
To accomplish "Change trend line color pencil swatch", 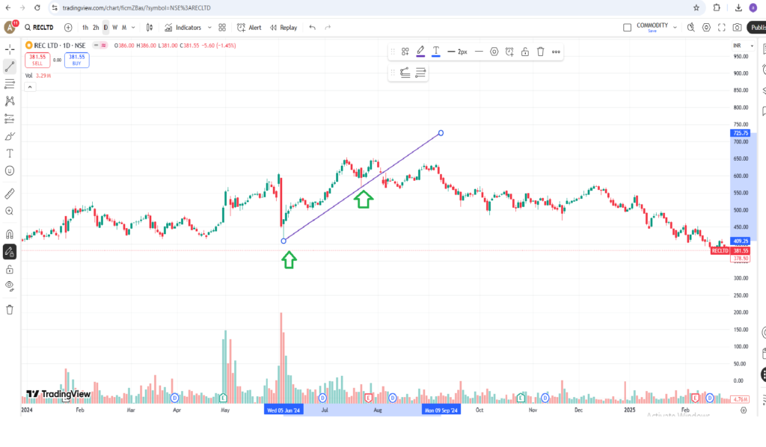I will point(420,52).
